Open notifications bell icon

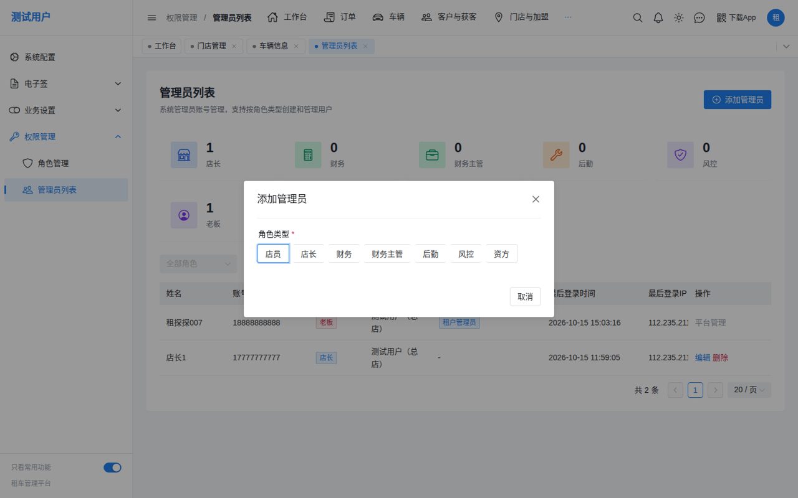pos(658,17)
